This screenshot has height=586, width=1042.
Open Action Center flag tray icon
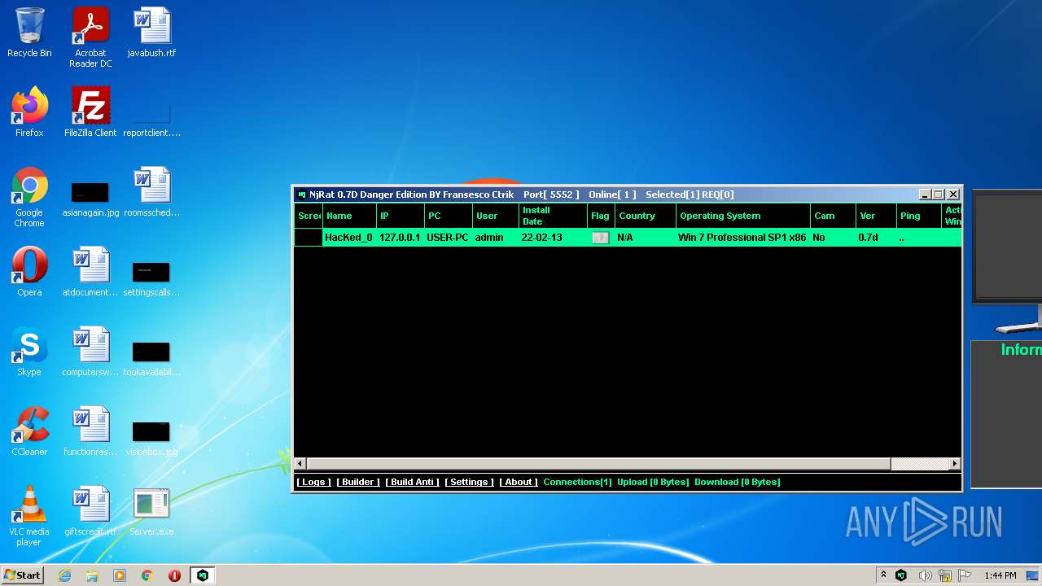coord(965,575)
